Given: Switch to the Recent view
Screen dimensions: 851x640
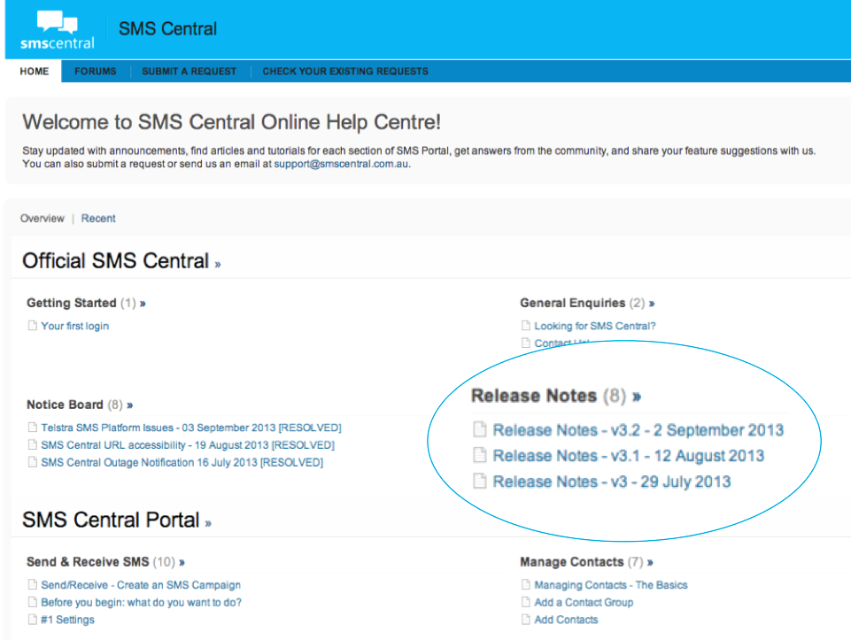Looking at the screenshot, I should (x=98, y=218).
